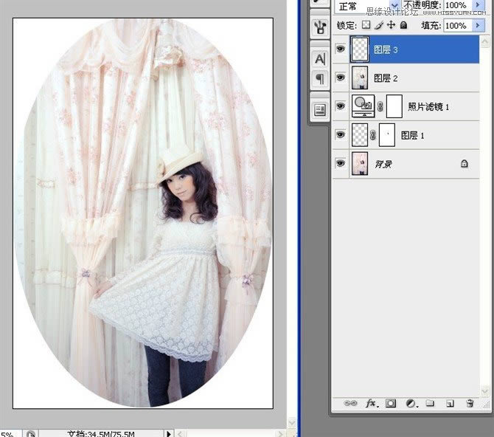494x437 pixels.
Task: Open the Character panel icon
Action: pos(321,59)
